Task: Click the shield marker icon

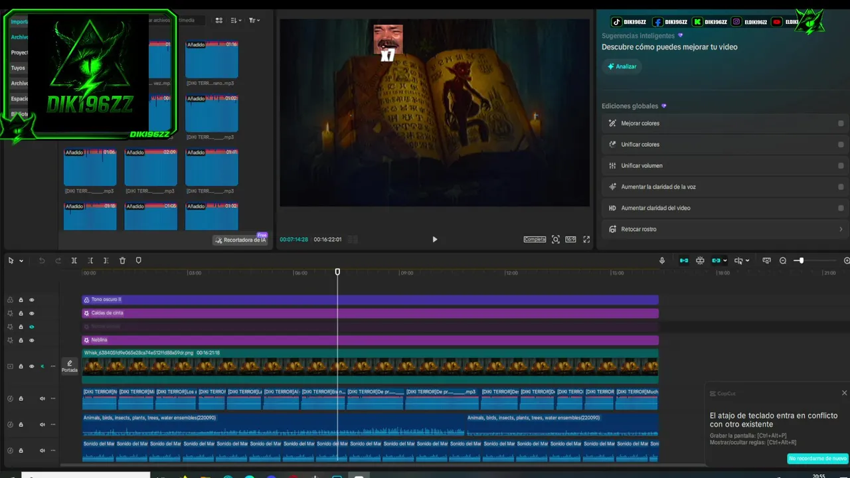Action: [x=138, y=261]
